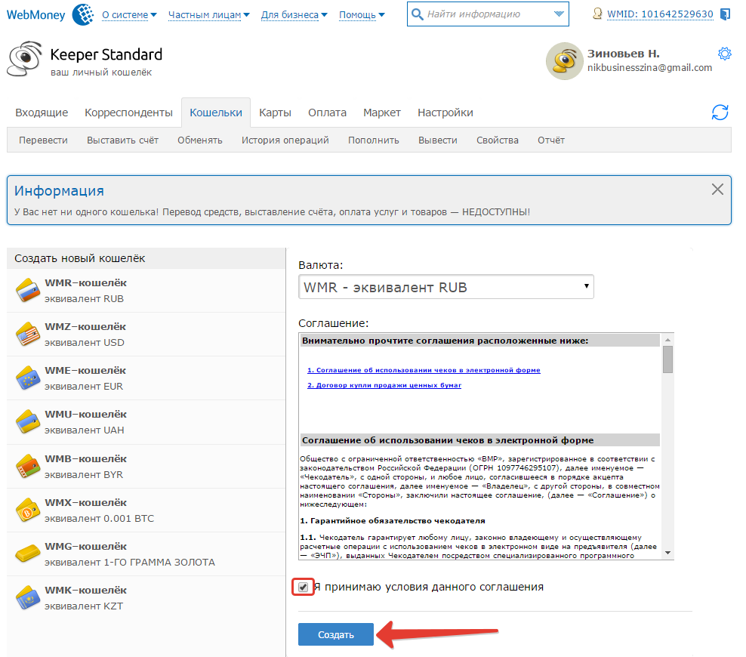Click the WebMoney globe logo icon
This screenshot has width=746, height=657.
pos(83,14)
